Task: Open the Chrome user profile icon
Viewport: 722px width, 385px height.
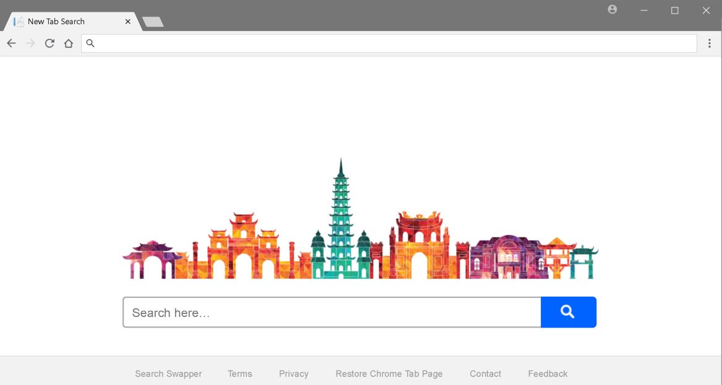Action: click(612, 9)
